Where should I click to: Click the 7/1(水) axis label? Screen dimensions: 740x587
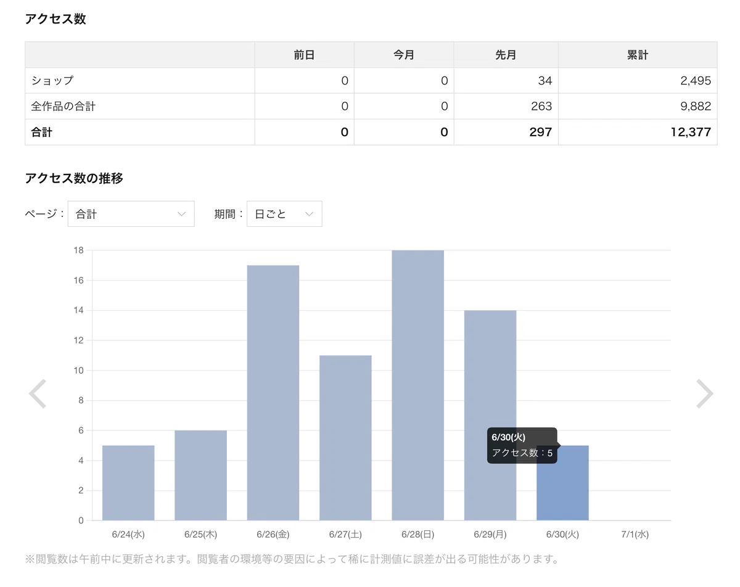point(635,534)
